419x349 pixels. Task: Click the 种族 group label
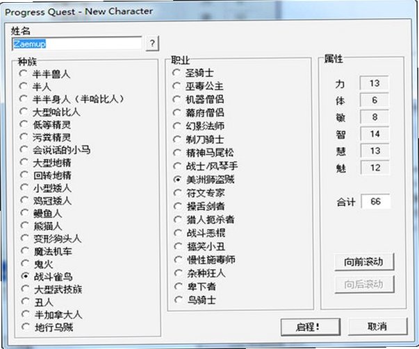pyautogui.click(x=27, y=62)
